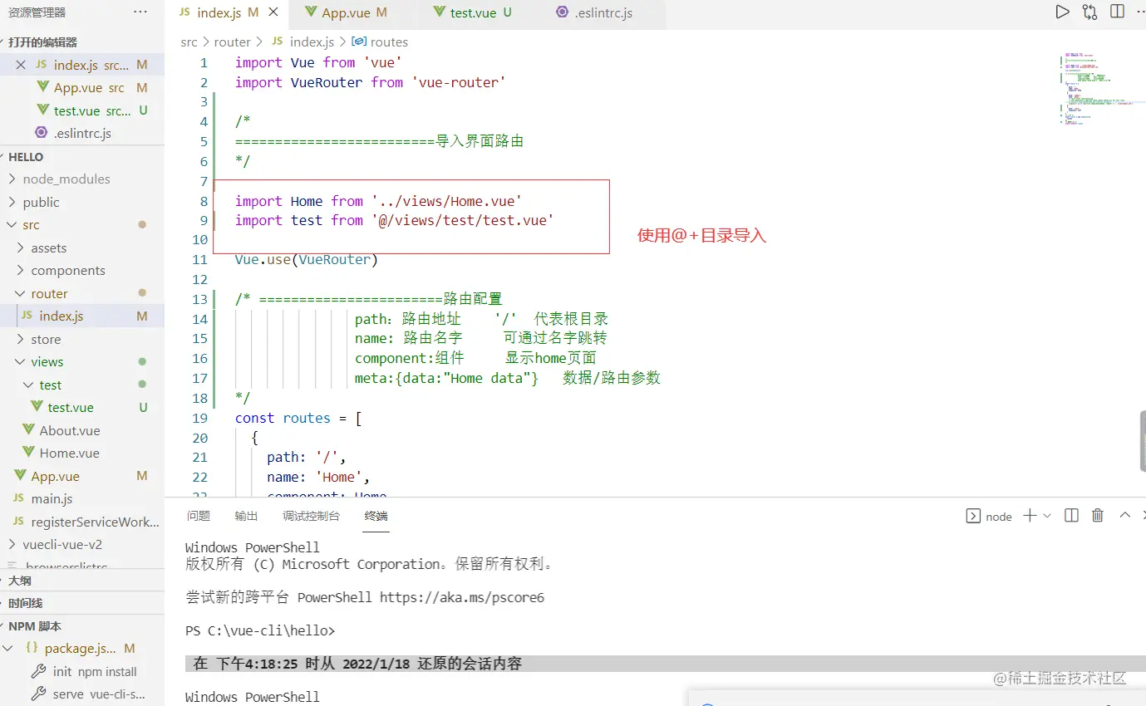Screen dimensions: 1146x706
Task: Click wrench icon for init npm script
Action: click(37, 671)
